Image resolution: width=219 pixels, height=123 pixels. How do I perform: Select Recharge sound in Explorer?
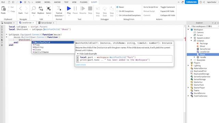[x=204, y=43]
